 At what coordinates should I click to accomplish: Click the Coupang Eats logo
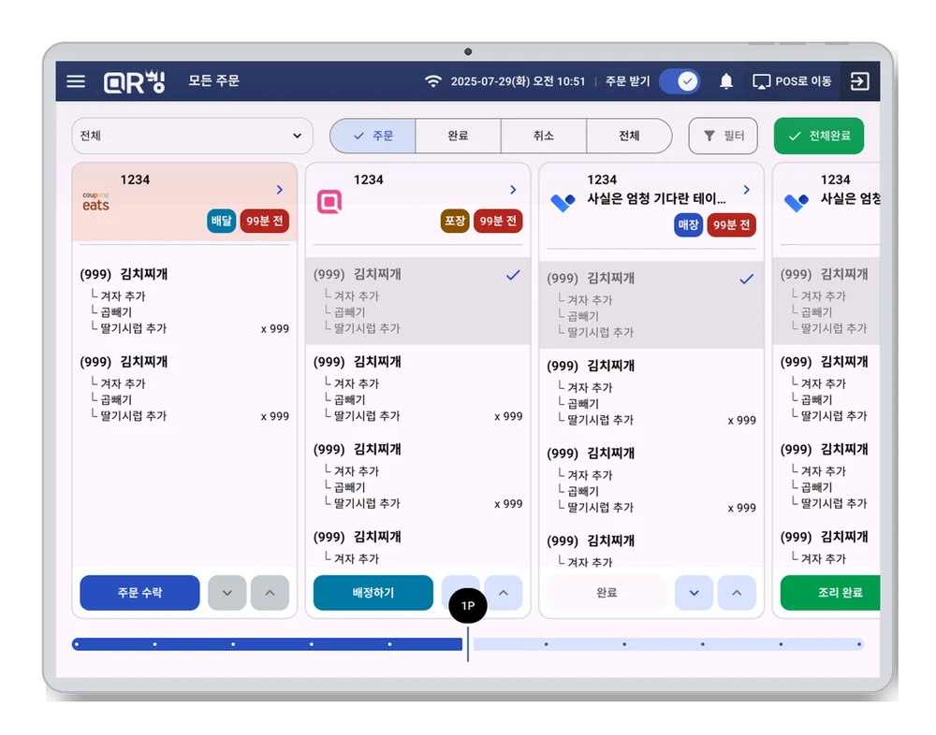tap(95, 202)
